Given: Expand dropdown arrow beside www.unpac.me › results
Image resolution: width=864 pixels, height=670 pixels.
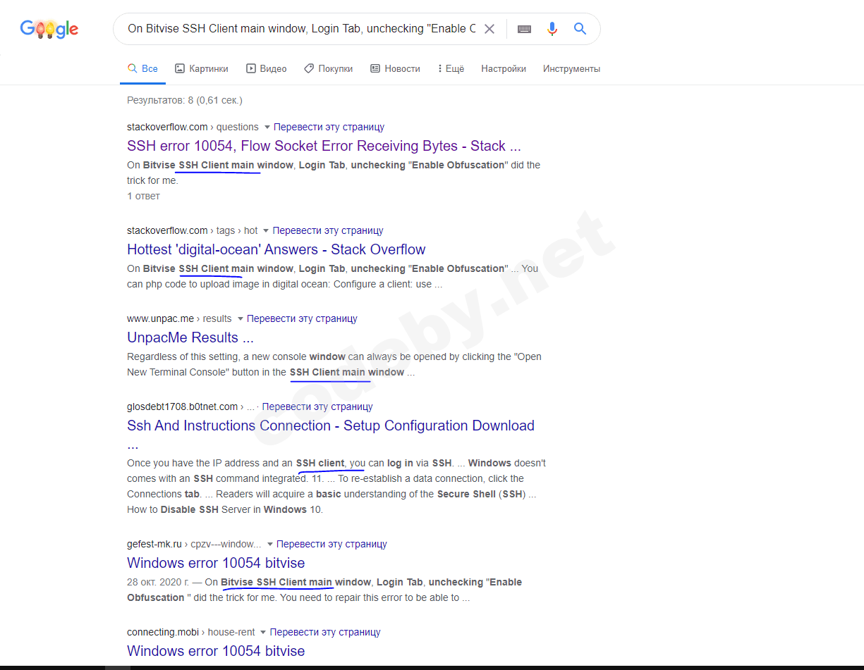Looking at the screenshot, I should coord(240,319).
